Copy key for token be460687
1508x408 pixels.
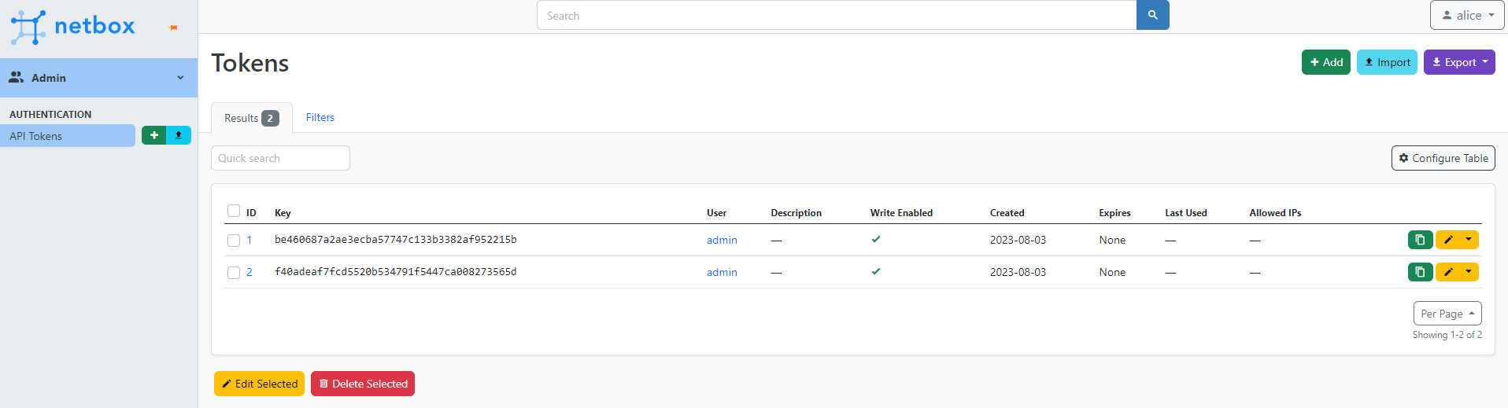pos(1420,240)
